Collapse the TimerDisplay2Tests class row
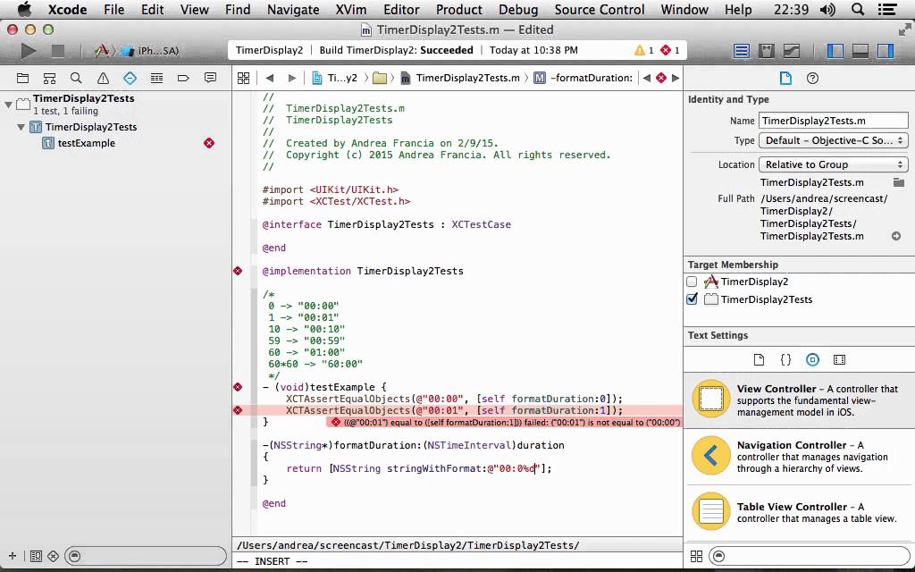This screenshot has width=915, height=572. [21, 127]
